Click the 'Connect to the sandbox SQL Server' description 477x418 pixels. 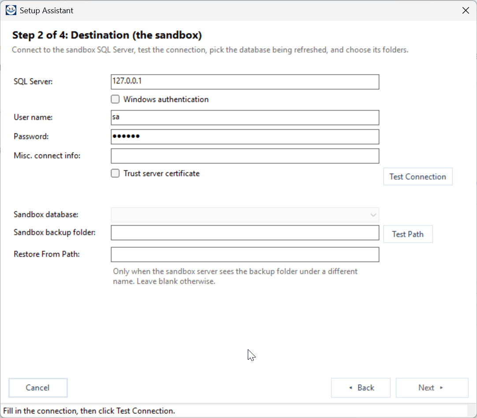210,50
